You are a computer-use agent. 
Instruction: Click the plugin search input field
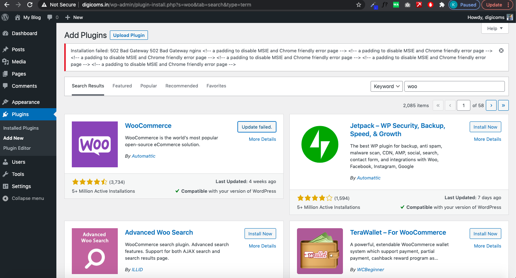454,86
